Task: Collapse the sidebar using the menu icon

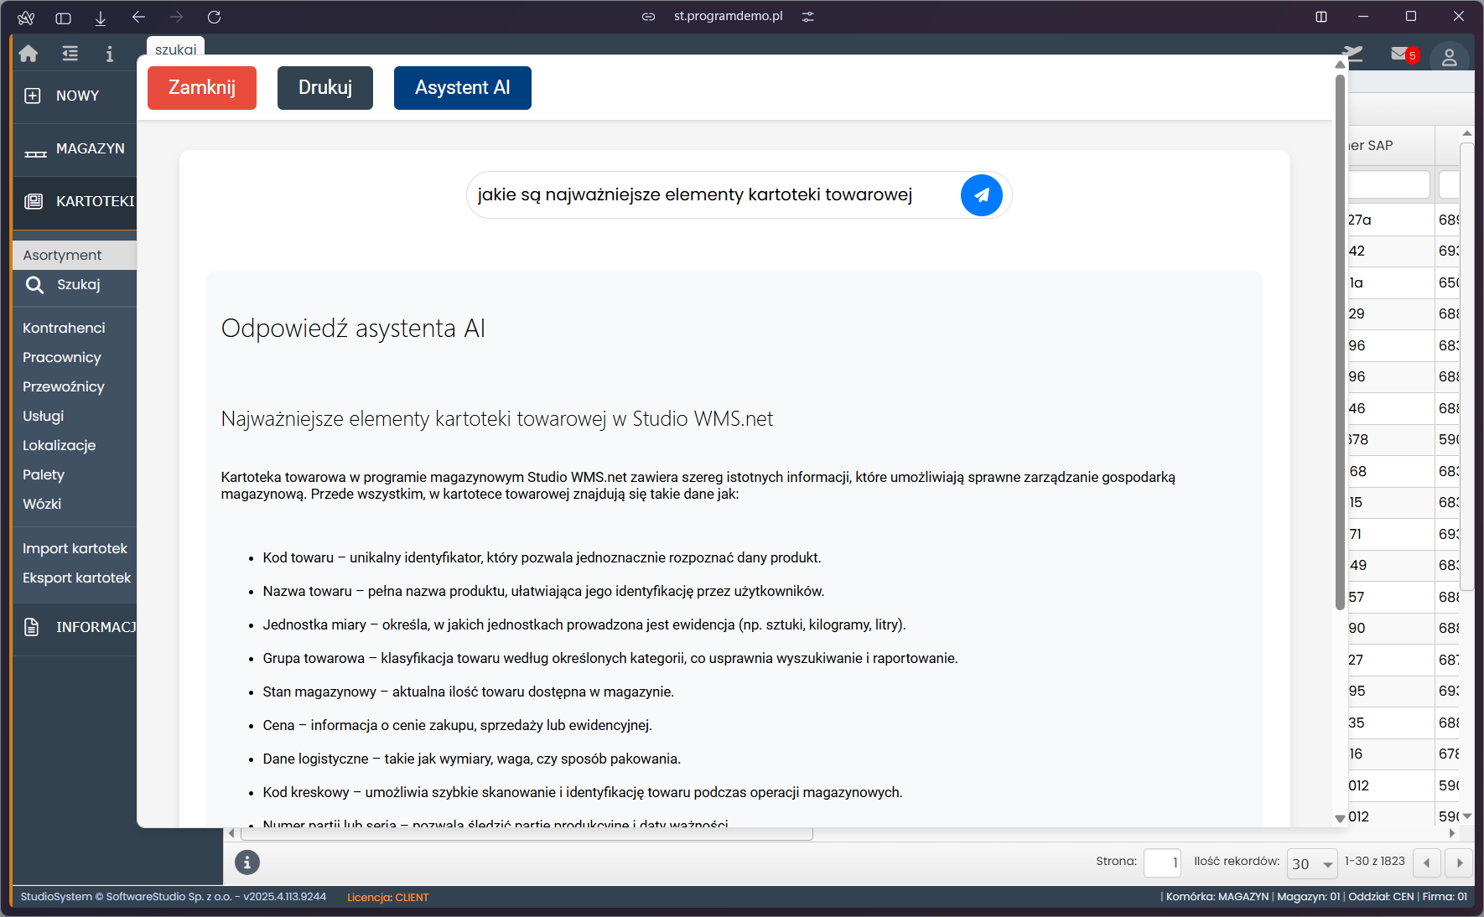Action: coord(69,53)
